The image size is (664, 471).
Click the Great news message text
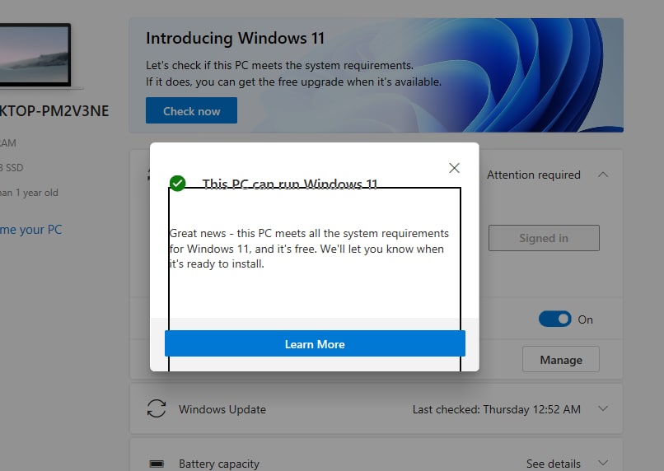tap(309, 249)
